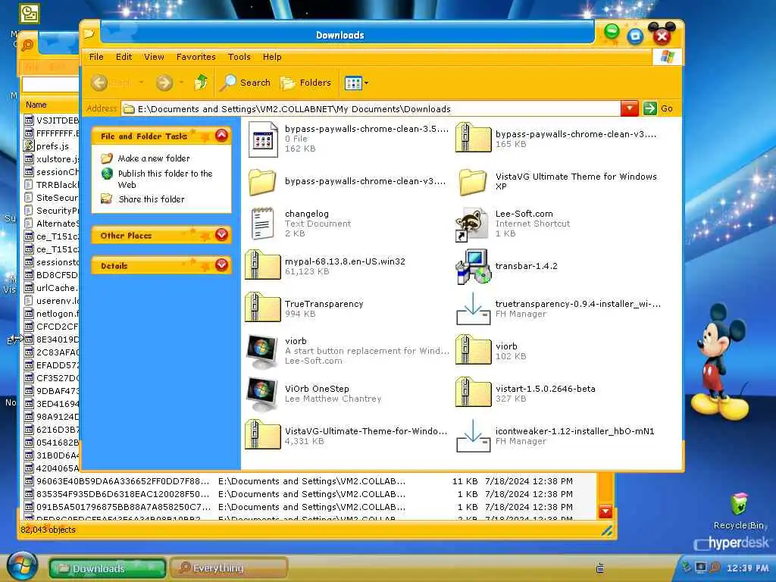Select the 165 KB bypass-paywalls zip archive
The height and width of the screenshot is (582, 776).
pos(473,138)
